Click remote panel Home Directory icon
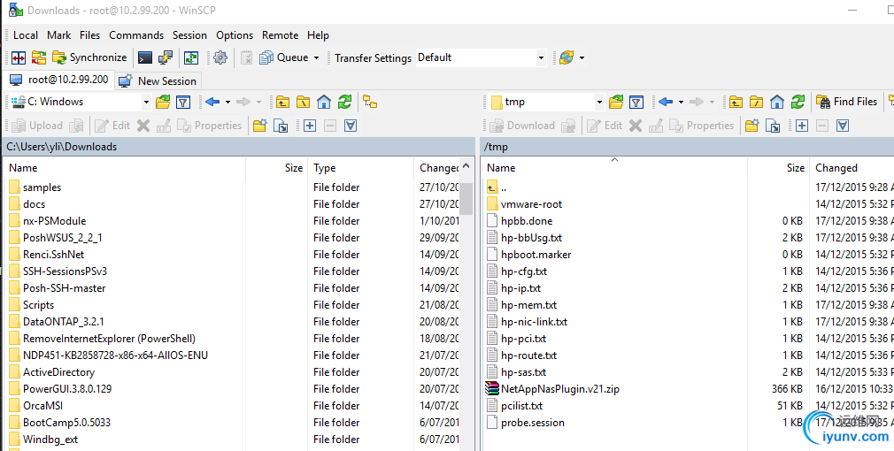 pos(777,102)
